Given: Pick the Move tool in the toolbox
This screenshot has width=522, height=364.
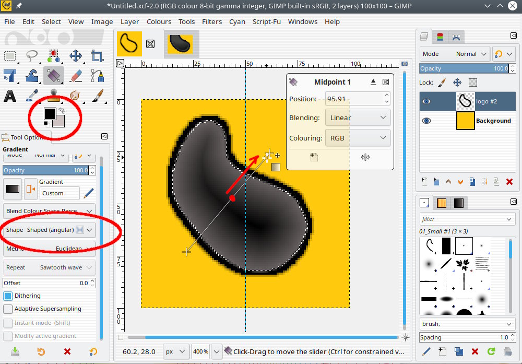Looking at the screenshot, I should [76, 56].
